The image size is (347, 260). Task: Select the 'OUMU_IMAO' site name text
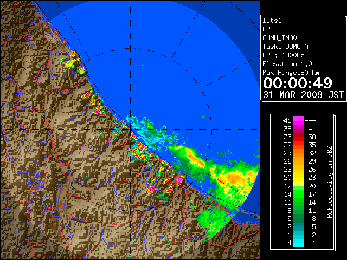tap(280, 38)
